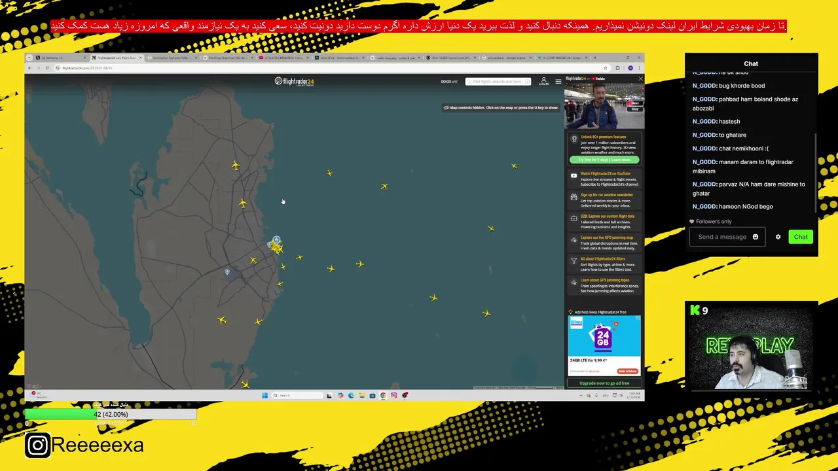Screen dimensions: 838x471
Task: Click the Windows taskbar Search box
Action: [298, 395]
